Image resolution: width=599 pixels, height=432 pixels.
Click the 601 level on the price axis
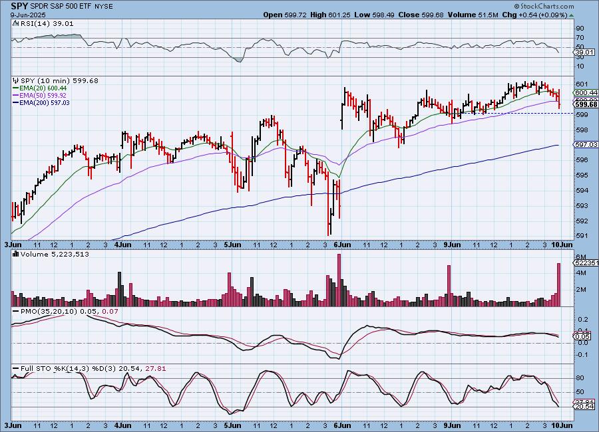[582, 84]
